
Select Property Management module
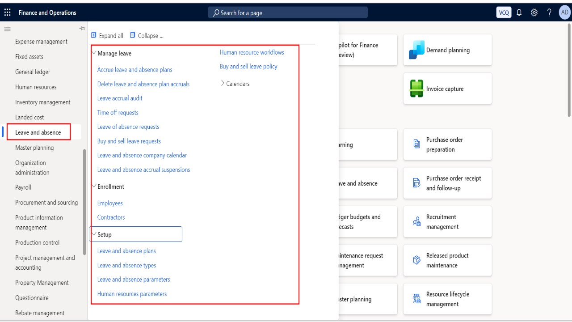click(x=42, y=283)
